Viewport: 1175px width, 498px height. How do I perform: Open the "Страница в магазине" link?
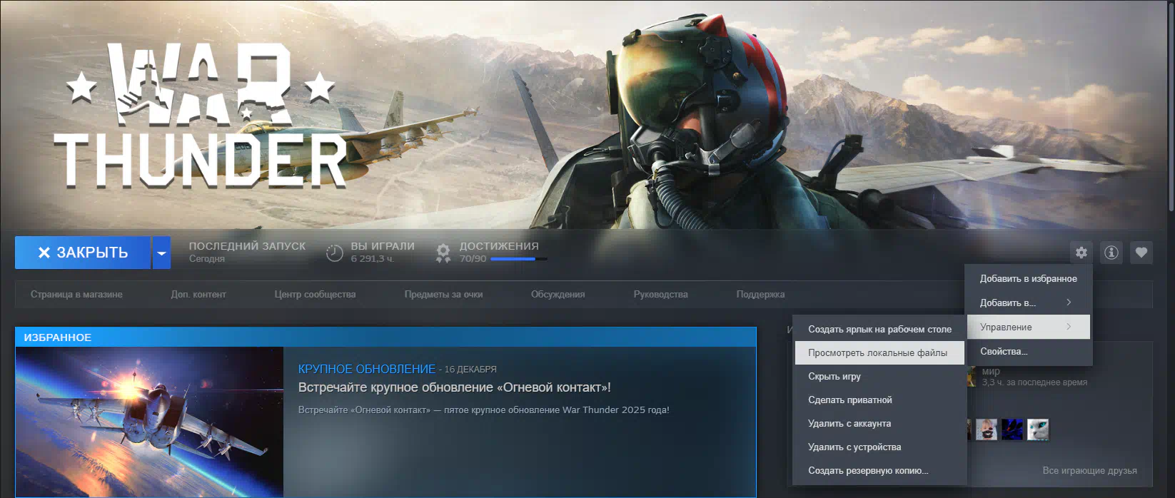point(76,295)
